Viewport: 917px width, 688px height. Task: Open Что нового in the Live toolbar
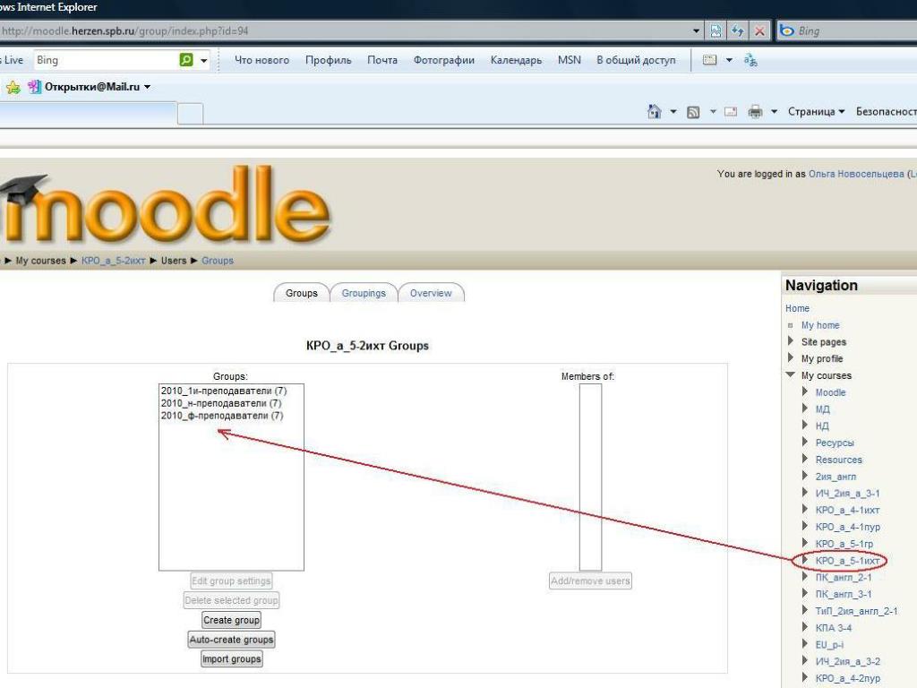click(262, 60)
